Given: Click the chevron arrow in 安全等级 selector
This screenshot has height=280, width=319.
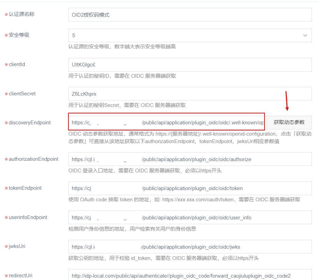Looking at the screenshot, I should point(305,35).
